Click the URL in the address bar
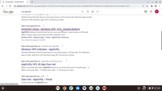 73,6
